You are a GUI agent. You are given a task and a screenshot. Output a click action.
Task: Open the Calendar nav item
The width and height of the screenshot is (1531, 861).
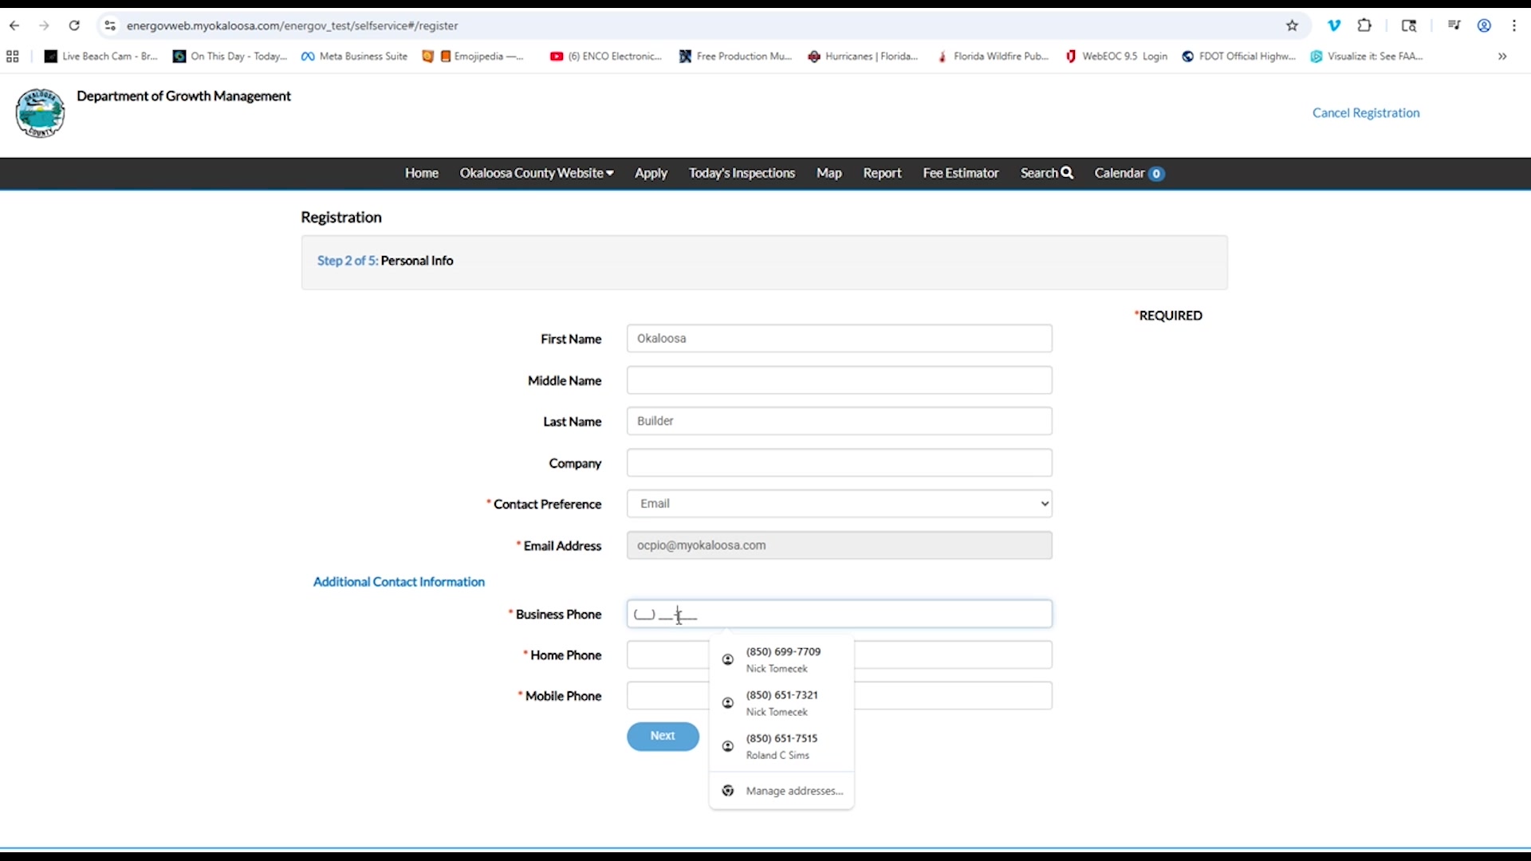pos(1129,173)
